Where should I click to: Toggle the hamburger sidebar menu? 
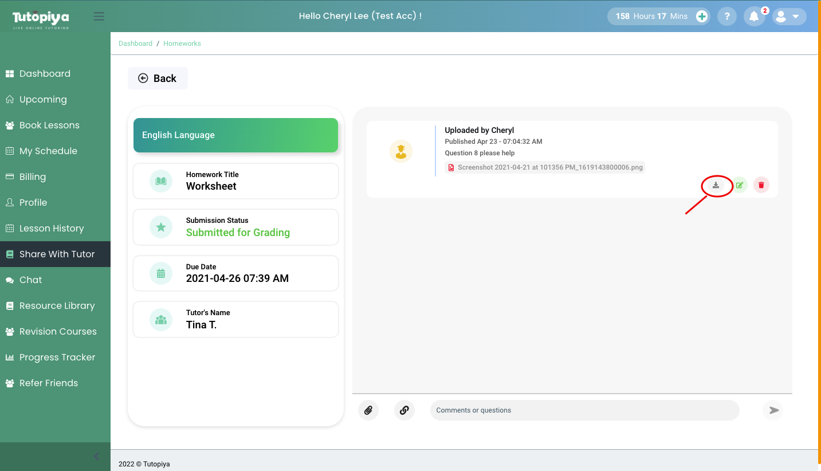pos(99,17)
